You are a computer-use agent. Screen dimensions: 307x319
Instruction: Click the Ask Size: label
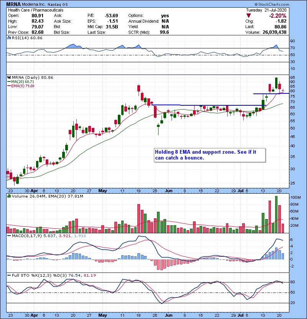coord(63,21)
